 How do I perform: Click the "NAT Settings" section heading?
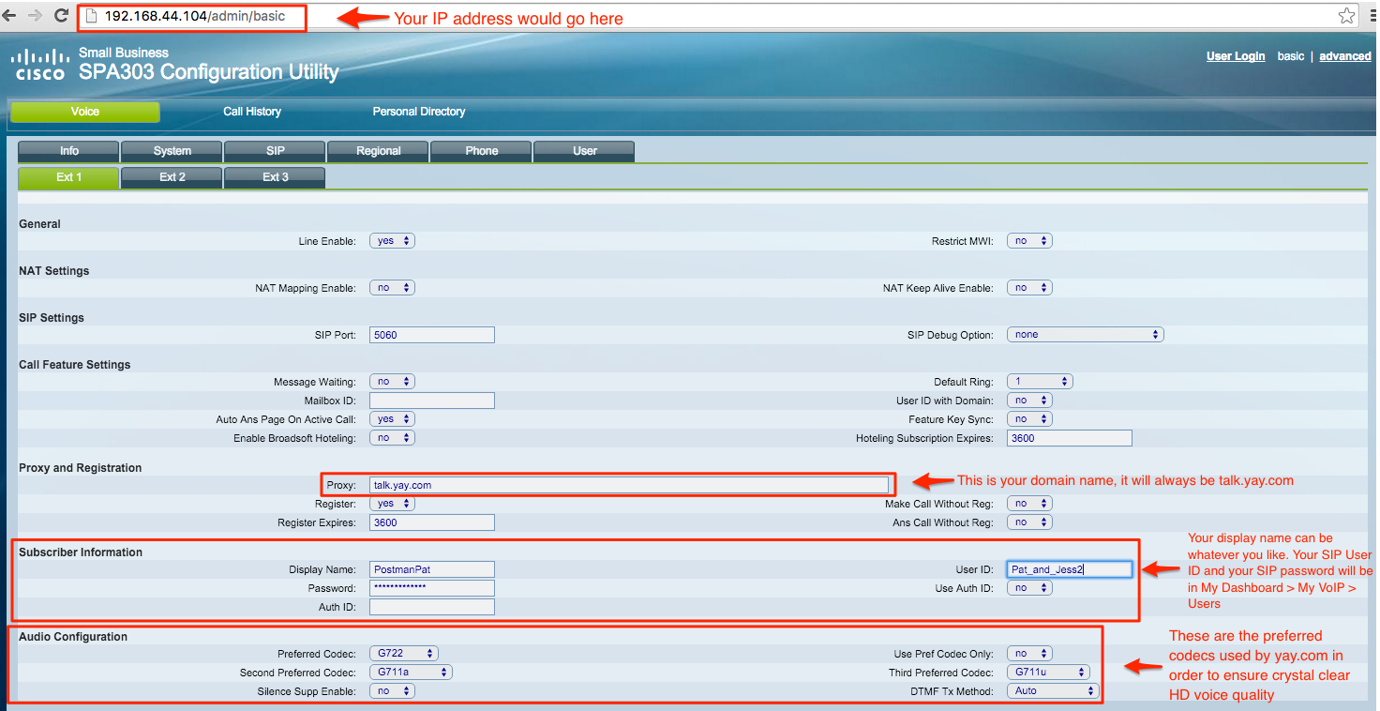[x=54, y=271]
